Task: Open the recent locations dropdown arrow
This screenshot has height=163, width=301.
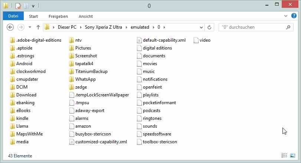Action: 30,27
